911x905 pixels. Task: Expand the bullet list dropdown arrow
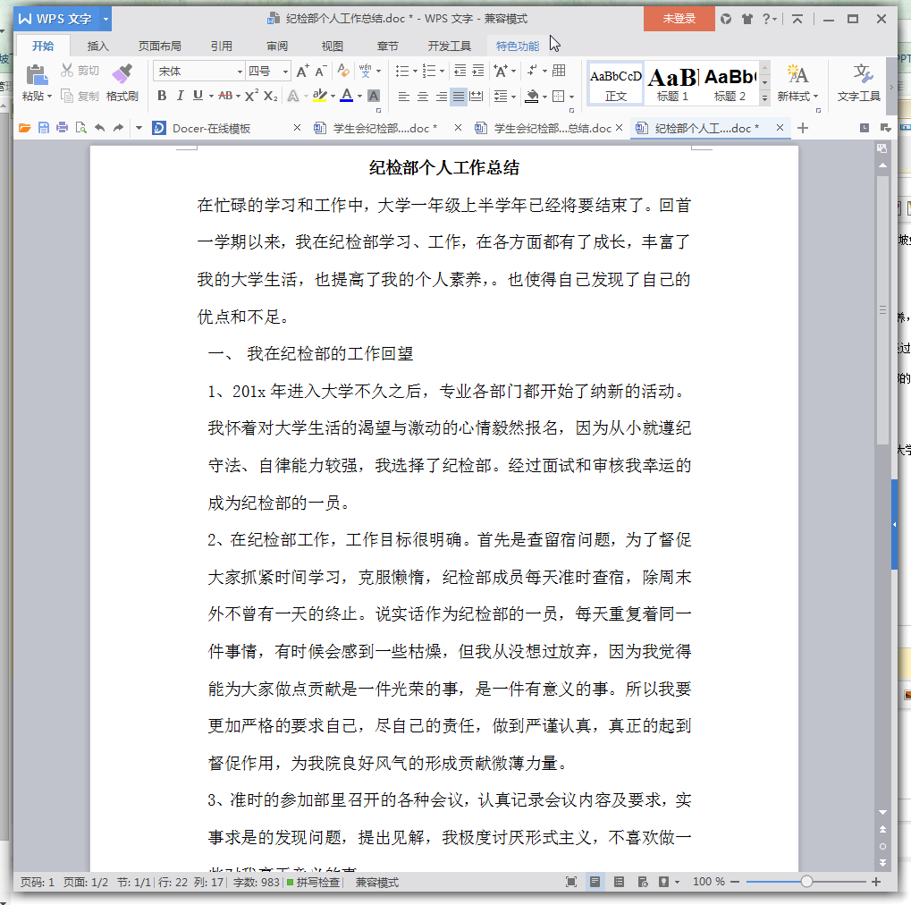click(415, 71)
